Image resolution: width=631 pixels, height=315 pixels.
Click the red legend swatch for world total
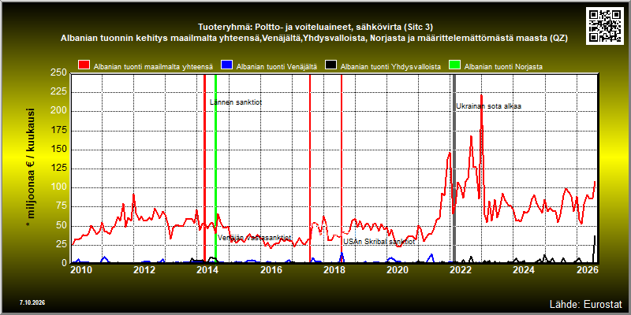point(84,65)
